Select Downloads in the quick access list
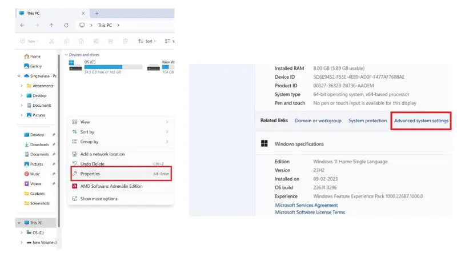457x257 pixels. click(x=39, y=144)
